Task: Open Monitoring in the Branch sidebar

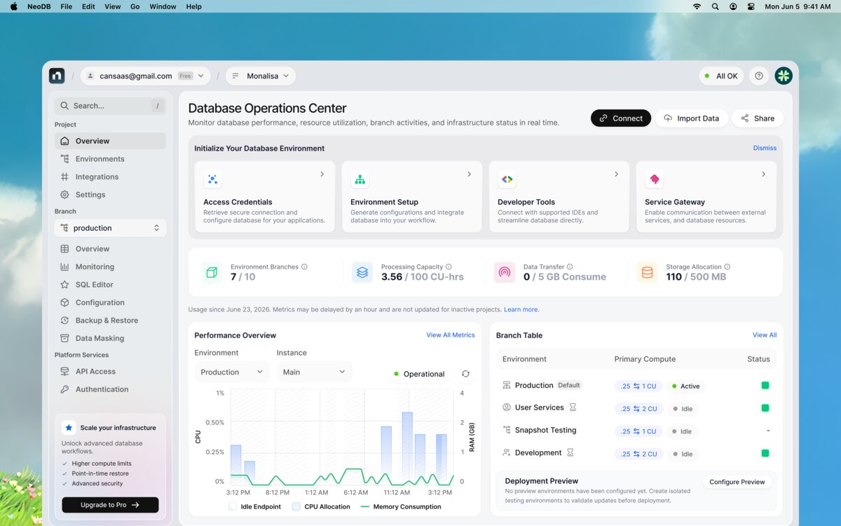Action: (x=111, y=267)
